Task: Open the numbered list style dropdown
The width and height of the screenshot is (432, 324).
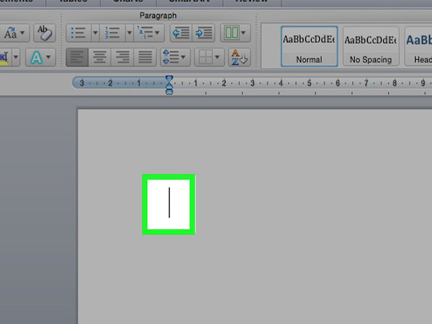Action: click(129, 33)
